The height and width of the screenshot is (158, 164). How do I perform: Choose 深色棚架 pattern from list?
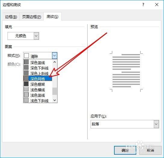click(38, 84)
